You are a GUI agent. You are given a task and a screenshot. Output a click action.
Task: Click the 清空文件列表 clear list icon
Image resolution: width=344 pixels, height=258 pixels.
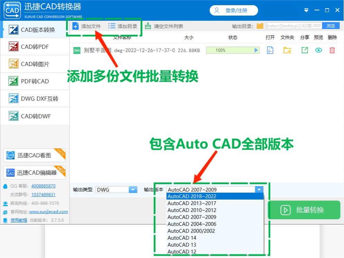pyautogui.click(x=148, y=25)
